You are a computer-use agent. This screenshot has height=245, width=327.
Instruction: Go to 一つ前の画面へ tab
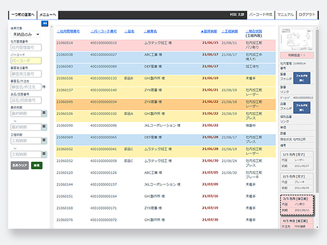point(23,15)
